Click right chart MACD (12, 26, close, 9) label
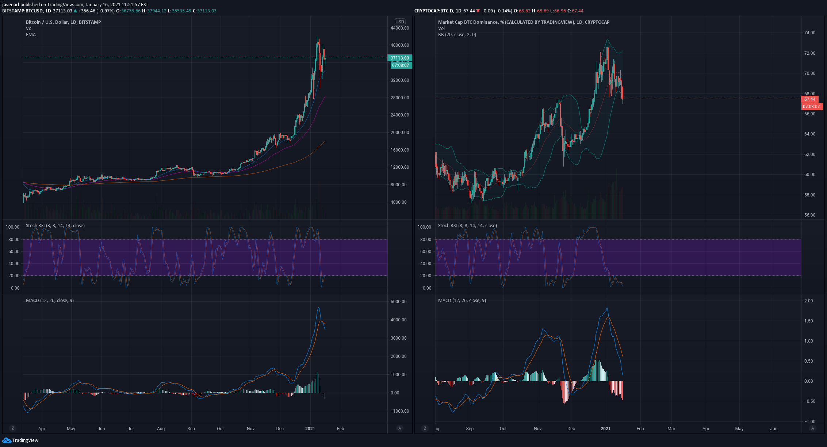 point(462,301)
